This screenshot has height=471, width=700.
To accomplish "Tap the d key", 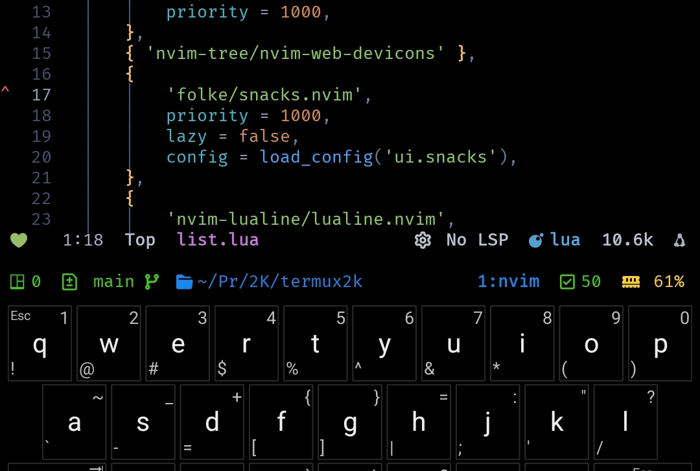I will [212, 422].
